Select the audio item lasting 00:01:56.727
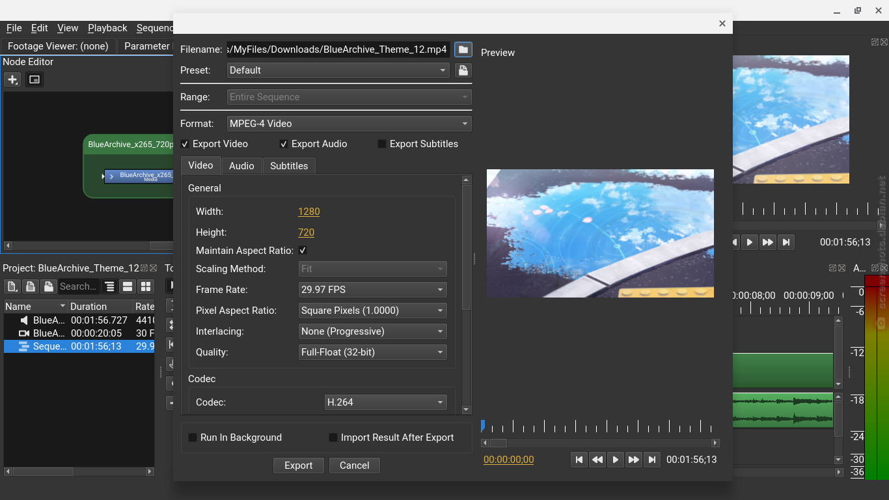Screen dimensions: 889x500 pos(79,320)
